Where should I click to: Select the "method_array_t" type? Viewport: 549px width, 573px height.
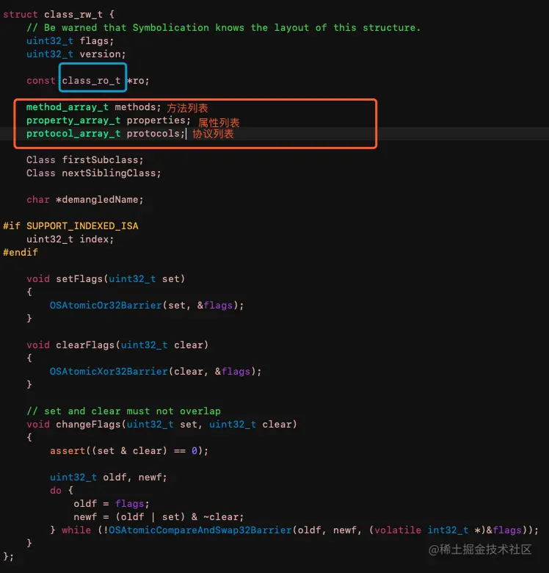tap(68, 107)
